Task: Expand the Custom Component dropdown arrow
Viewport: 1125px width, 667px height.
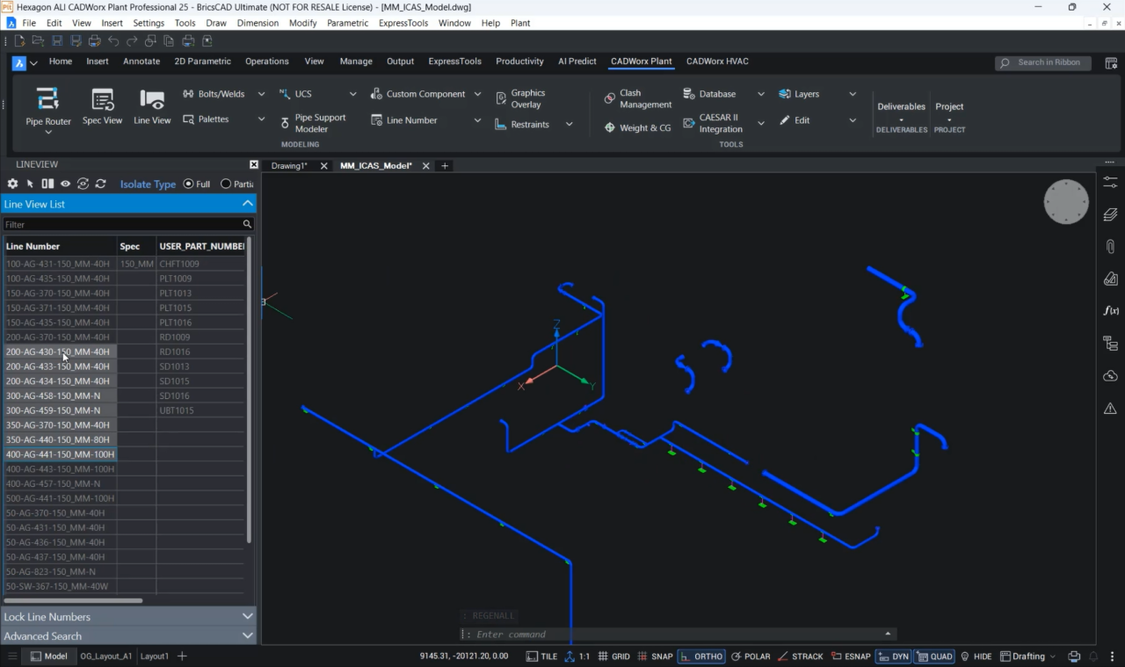Action: 478,94
